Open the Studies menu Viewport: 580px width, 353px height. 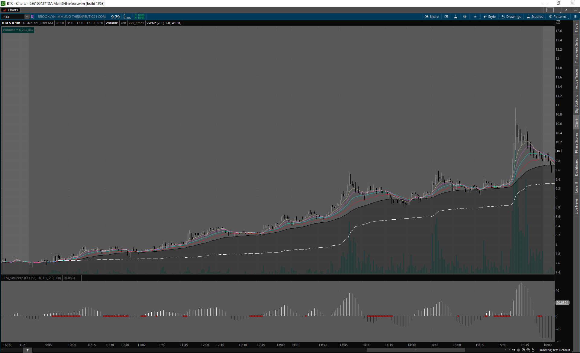click(x=535, y=17)
